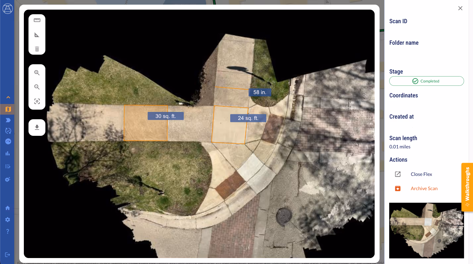The height and width of the screenshot is (264, 473).
Task: Close the scan details panel
Action: [x=460, y=8]
